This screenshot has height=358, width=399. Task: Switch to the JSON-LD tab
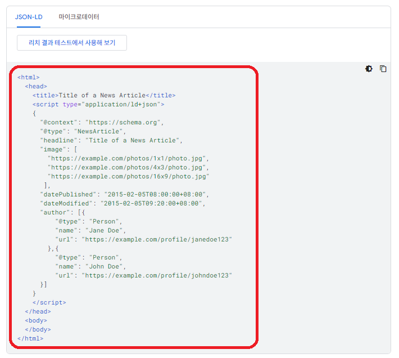[x=29, y=17]
